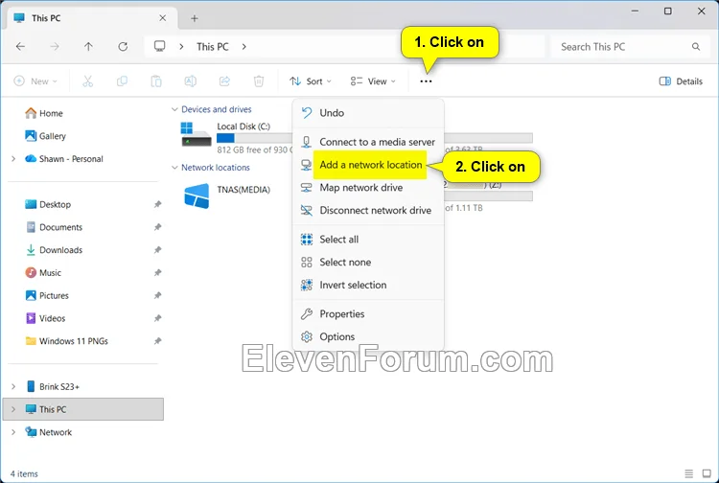The width and height of the screenshot is (719, 483).
Task: Open Documents in quick access
Action: (x=54, y=227)
